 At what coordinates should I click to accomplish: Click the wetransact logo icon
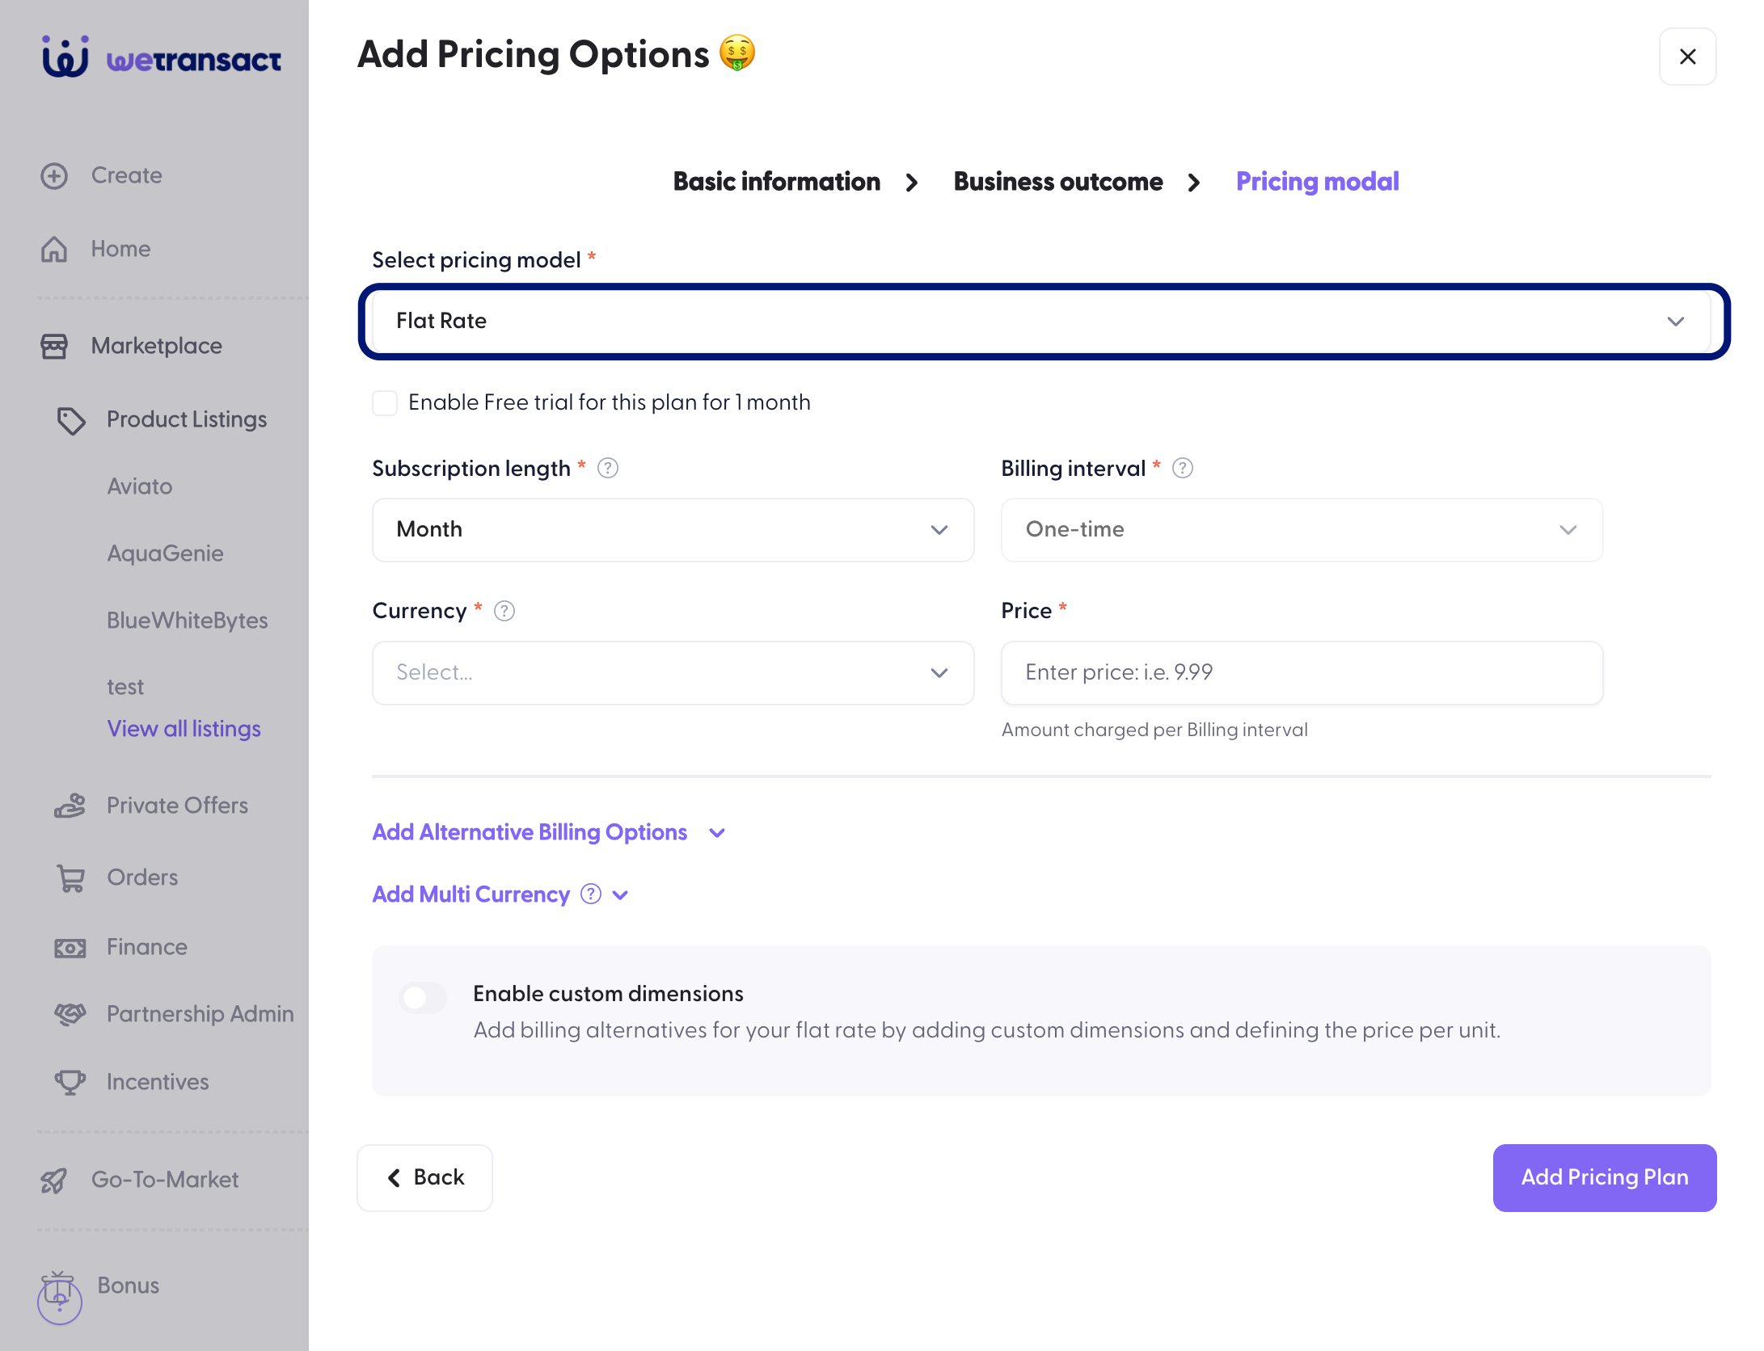(65, 57)
